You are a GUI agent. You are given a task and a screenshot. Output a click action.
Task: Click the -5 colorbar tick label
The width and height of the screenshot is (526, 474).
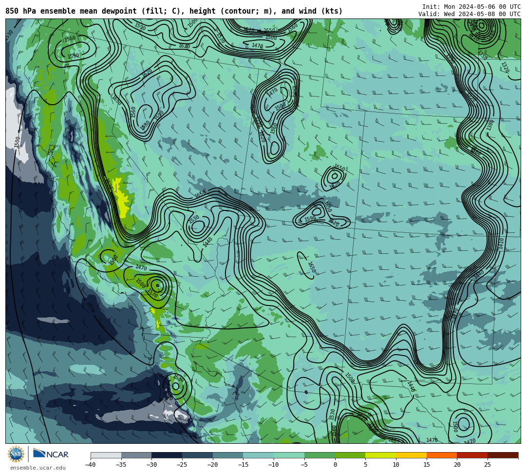pyautogui.click(x=304, y=465)
